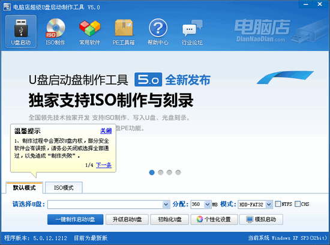This screenshot has height=245, width=330.
Task: Select the second banner slide dot
Action: 161,172
